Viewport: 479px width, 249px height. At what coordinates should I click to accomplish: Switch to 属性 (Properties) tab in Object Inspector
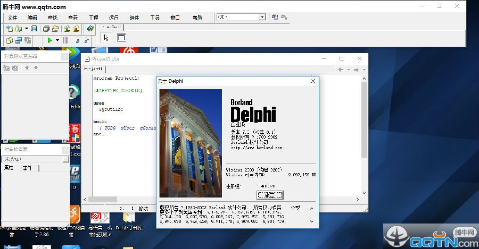(9, 168)
